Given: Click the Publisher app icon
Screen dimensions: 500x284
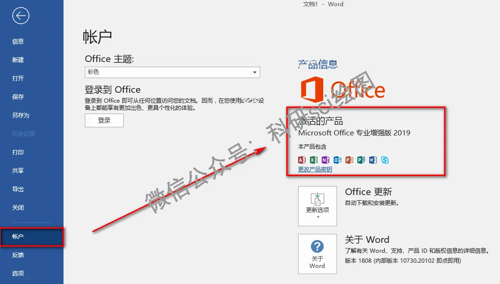Looking at the screenshot, I should click(x=361, y=160).
